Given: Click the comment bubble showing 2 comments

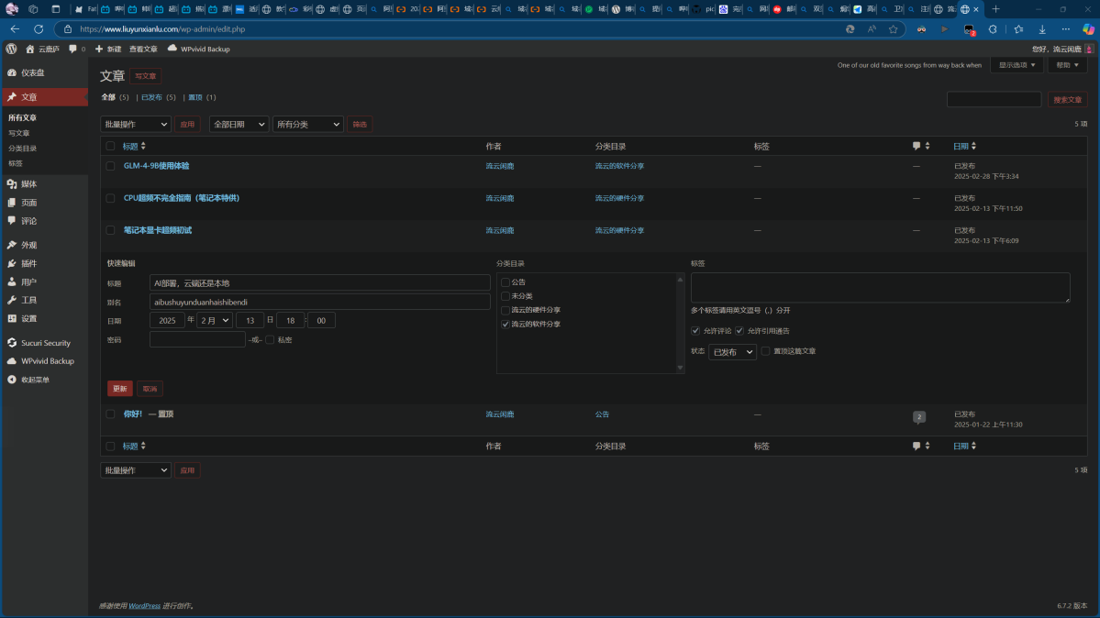Looking at the screenshot, I should 918,417.
